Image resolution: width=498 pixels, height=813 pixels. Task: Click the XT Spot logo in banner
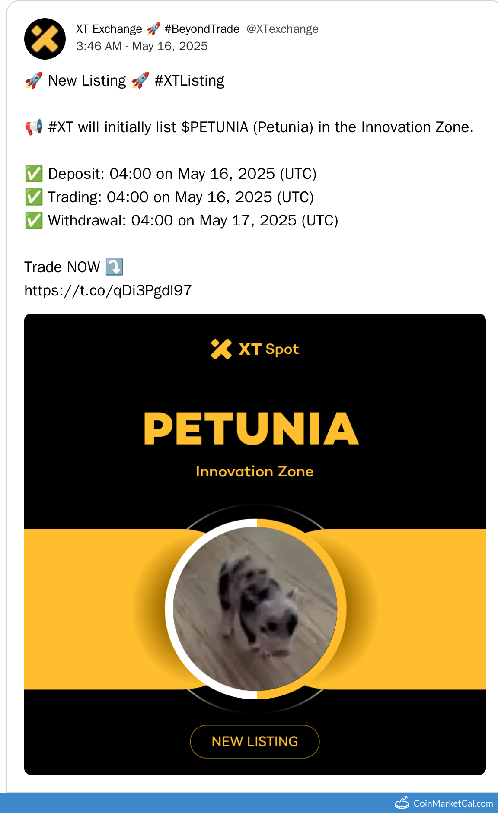point(255,349)
